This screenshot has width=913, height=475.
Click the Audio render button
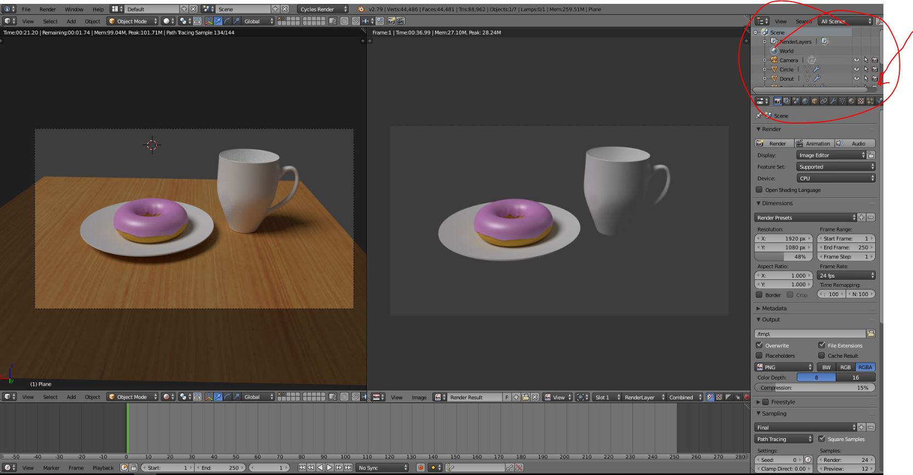pos(855,144)
